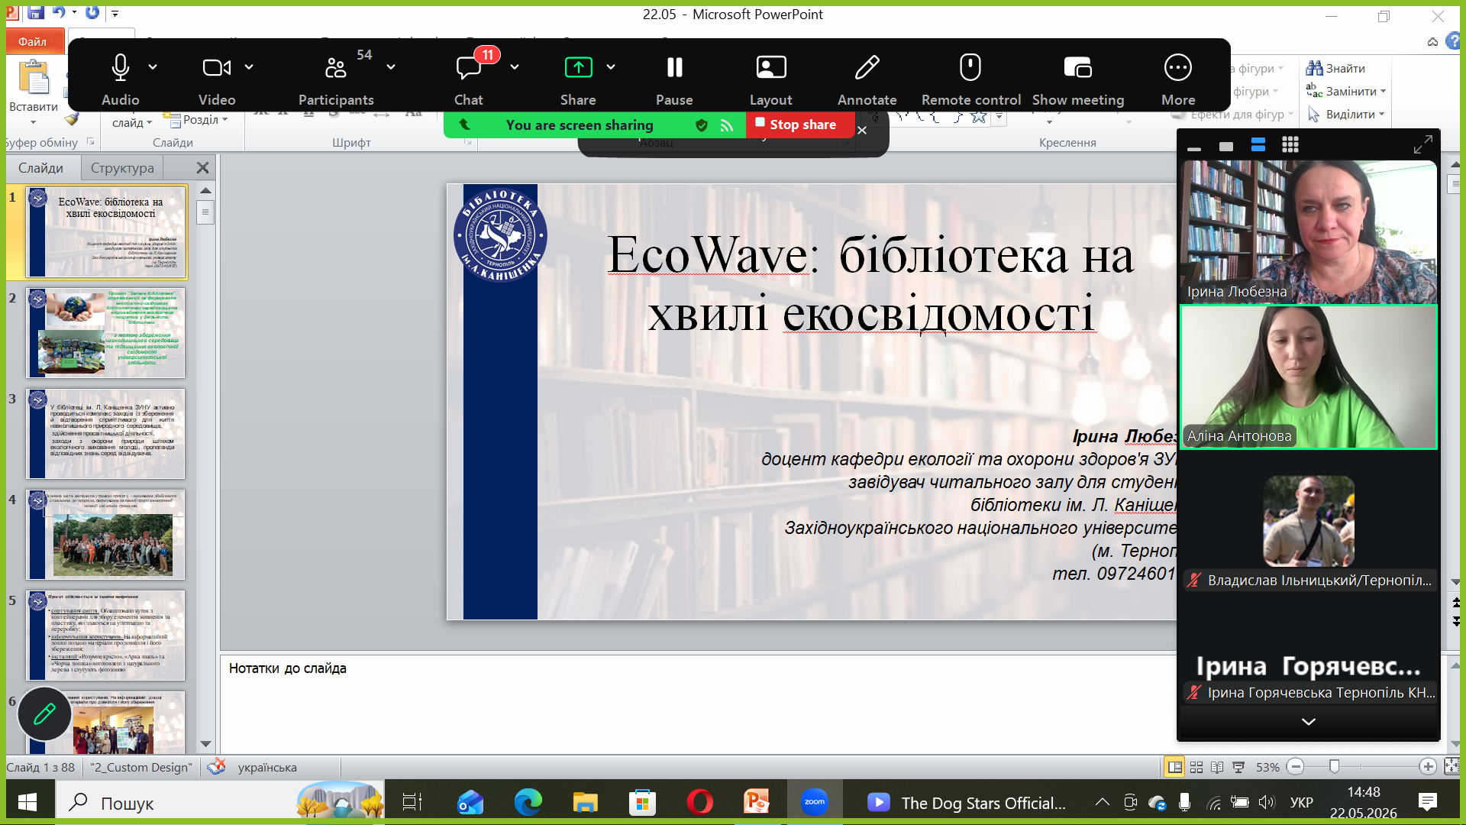The height and width of the screenshot is (825, 1466).
Task: Expand the Share options arrow
Action: click(x=611, y=67)
